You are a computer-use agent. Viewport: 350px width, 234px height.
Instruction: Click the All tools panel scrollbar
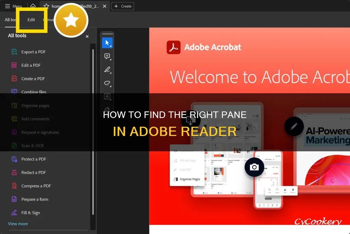93,132
